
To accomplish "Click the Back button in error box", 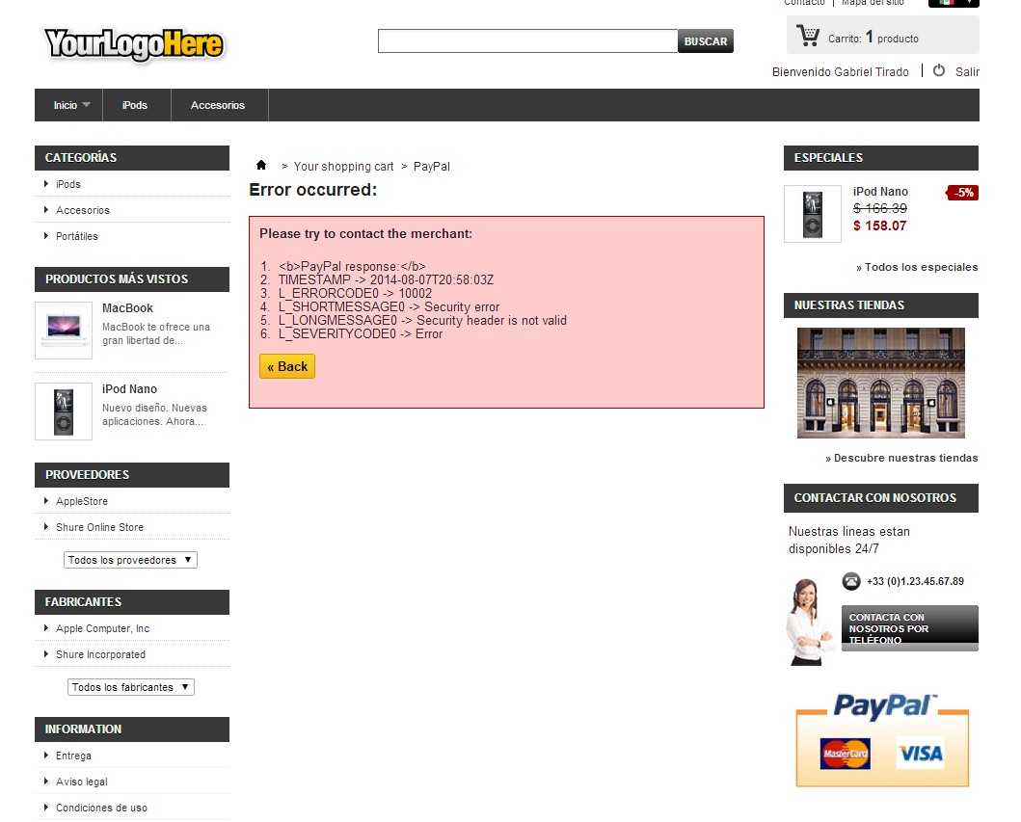I will 287,366.
